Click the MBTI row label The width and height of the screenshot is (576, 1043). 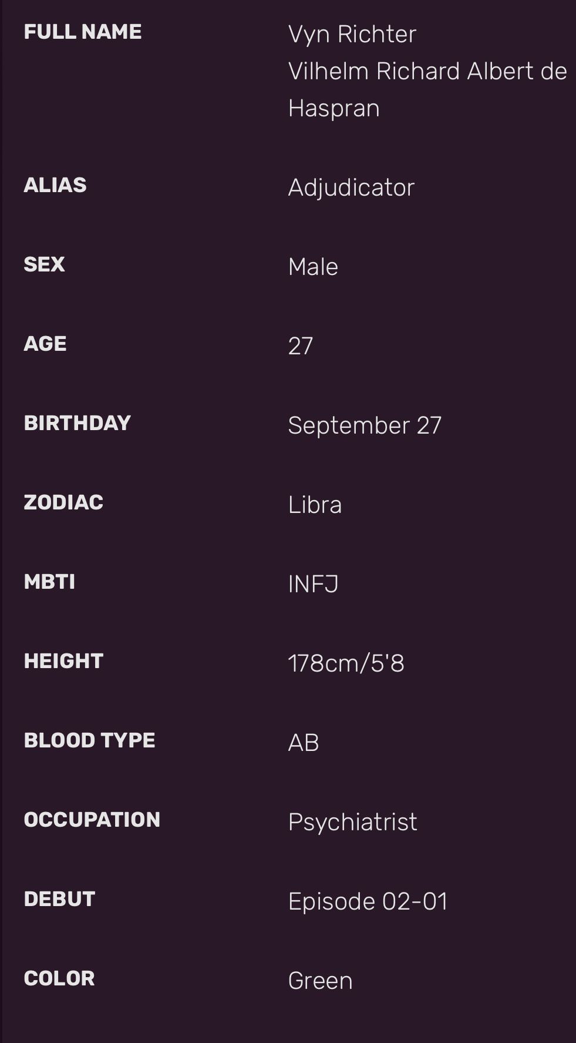(49, 582)
